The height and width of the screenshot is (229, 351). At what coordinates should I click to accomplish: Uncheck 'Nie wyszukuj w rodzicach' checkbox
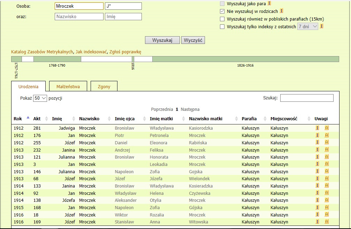click(x=222, y=12)
